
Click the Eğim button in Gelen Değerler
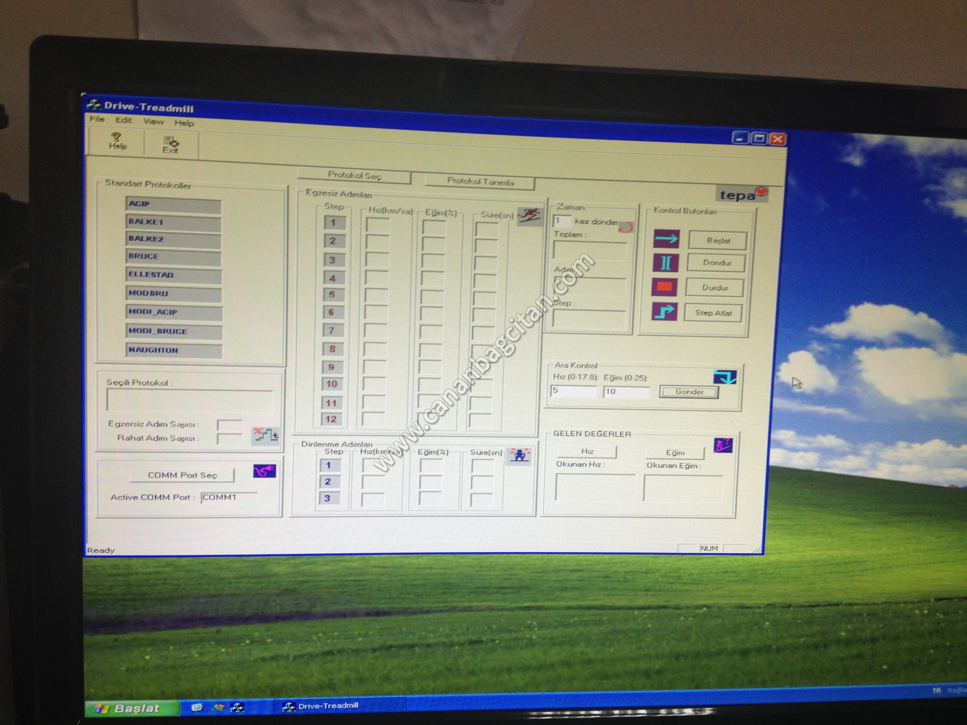[675, 453]
